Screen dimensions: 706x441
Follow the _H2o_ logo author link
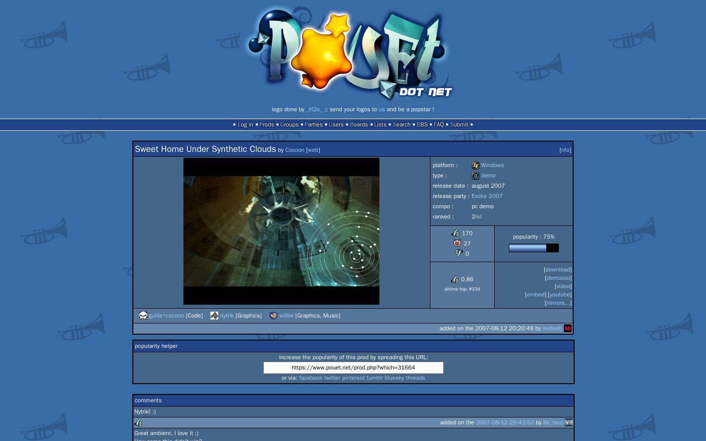pyautogui.click(x=314, y=109)
